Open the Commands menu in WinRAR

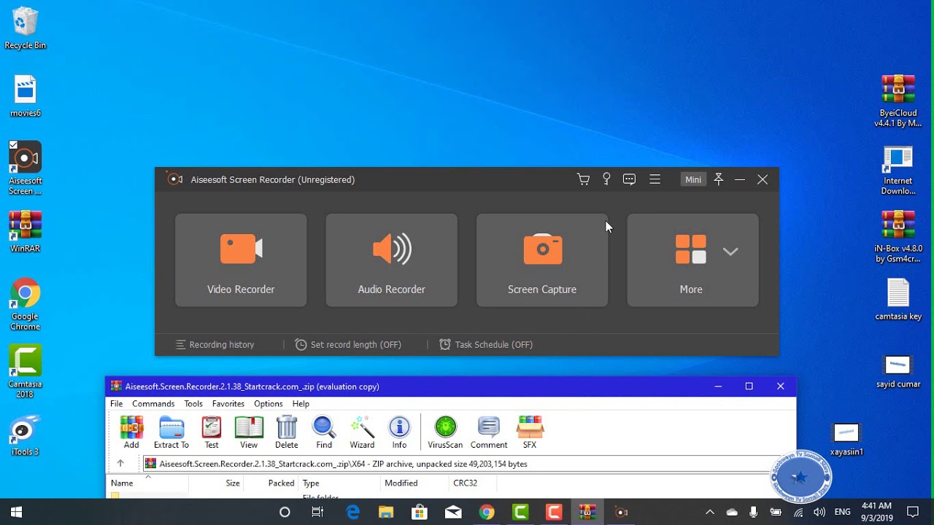pyautogui.click(x=153, y=404)
